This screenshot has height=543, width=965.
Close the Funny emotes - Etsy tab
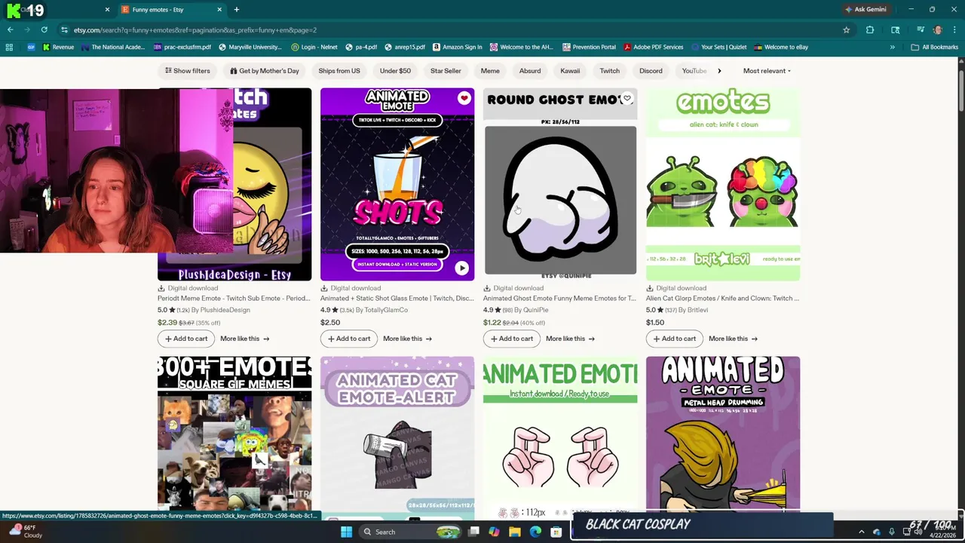[x=219, y=9]
